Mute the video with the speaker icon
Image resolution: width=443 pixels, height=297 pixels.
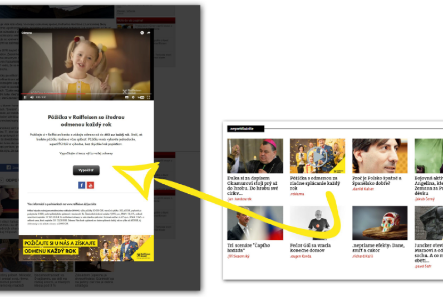point(32,97)
